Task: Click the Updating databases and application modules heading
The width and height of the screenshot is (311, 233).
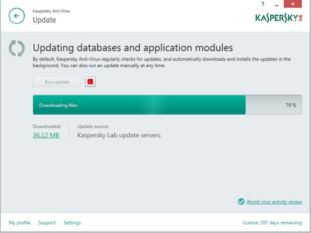Action: [x=133, y=48]
